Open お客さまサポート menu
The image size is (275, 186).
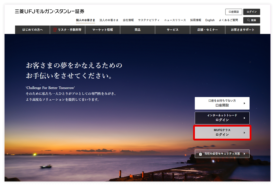[243, 30]
